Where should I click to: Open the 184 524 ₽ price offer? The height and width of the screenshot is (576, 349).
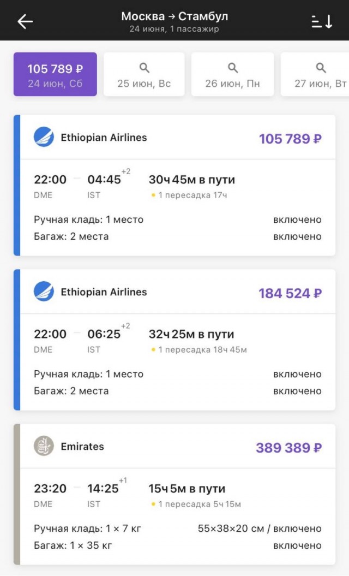[290, 293]
